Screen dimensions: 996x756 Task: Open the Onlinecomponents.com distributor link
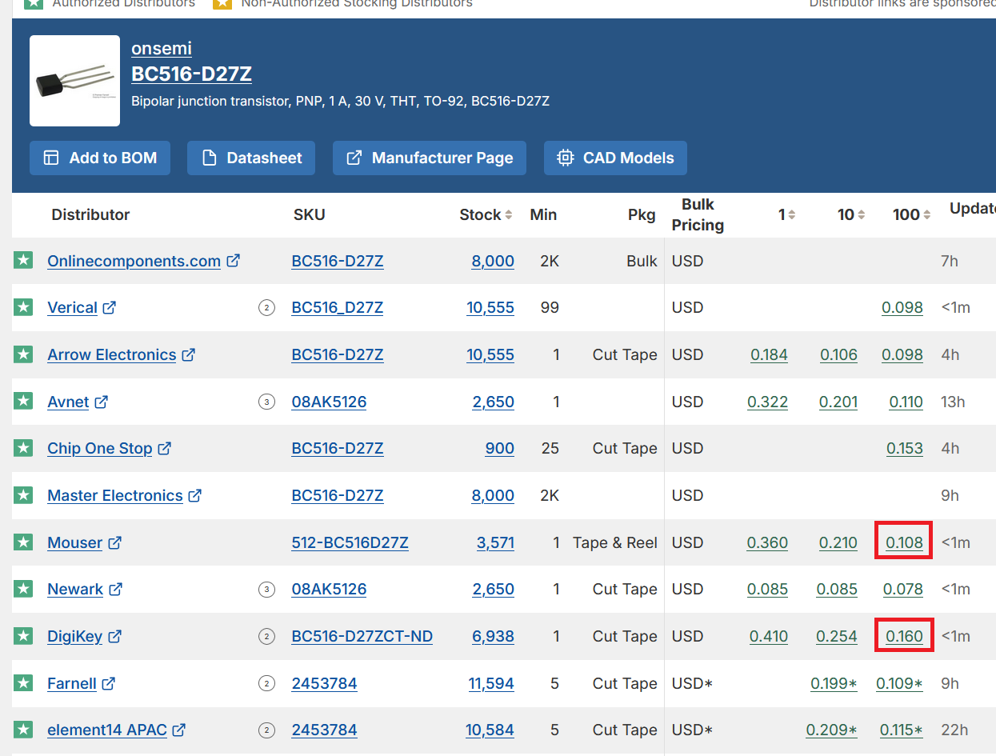tap(134, 261)
